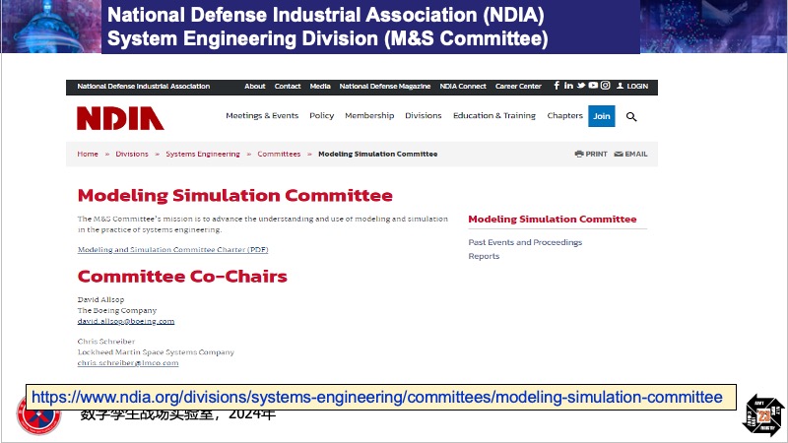
Task: Open the NDIA Instagram icon
Action: point(605,86)
